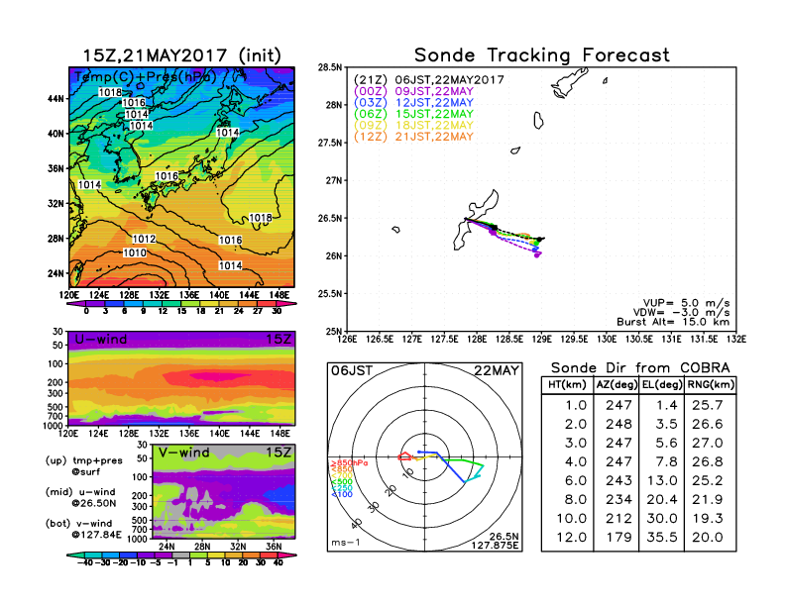Click the "15Z,21MAY2017 (init)" title

(x=181, y=55)
